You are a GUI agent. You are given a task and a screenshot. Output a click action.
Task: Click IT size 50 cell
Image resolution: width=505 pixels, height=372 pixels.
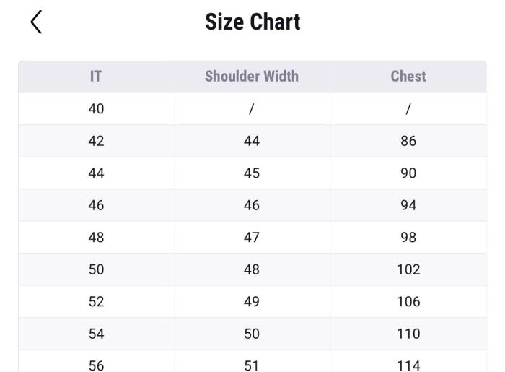pos(96,269)
